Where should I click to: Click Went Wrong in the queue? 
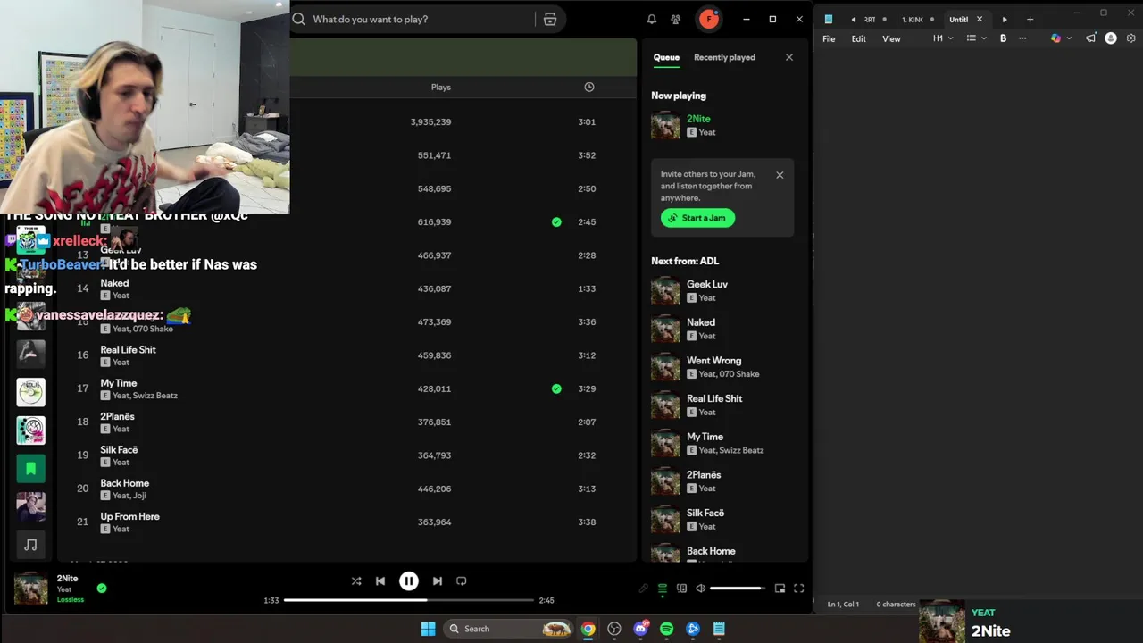pos(713,361)
